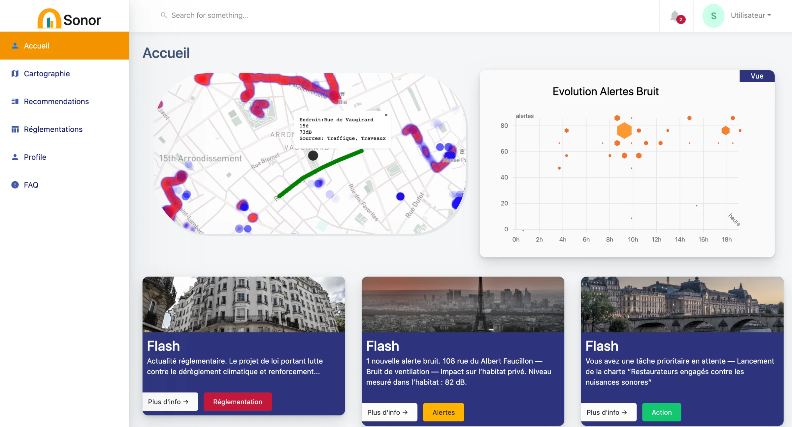The height and width of the screenshot is (427, 792).
Task: Click the red Réglementation button
Action: (x=238, y=402)
